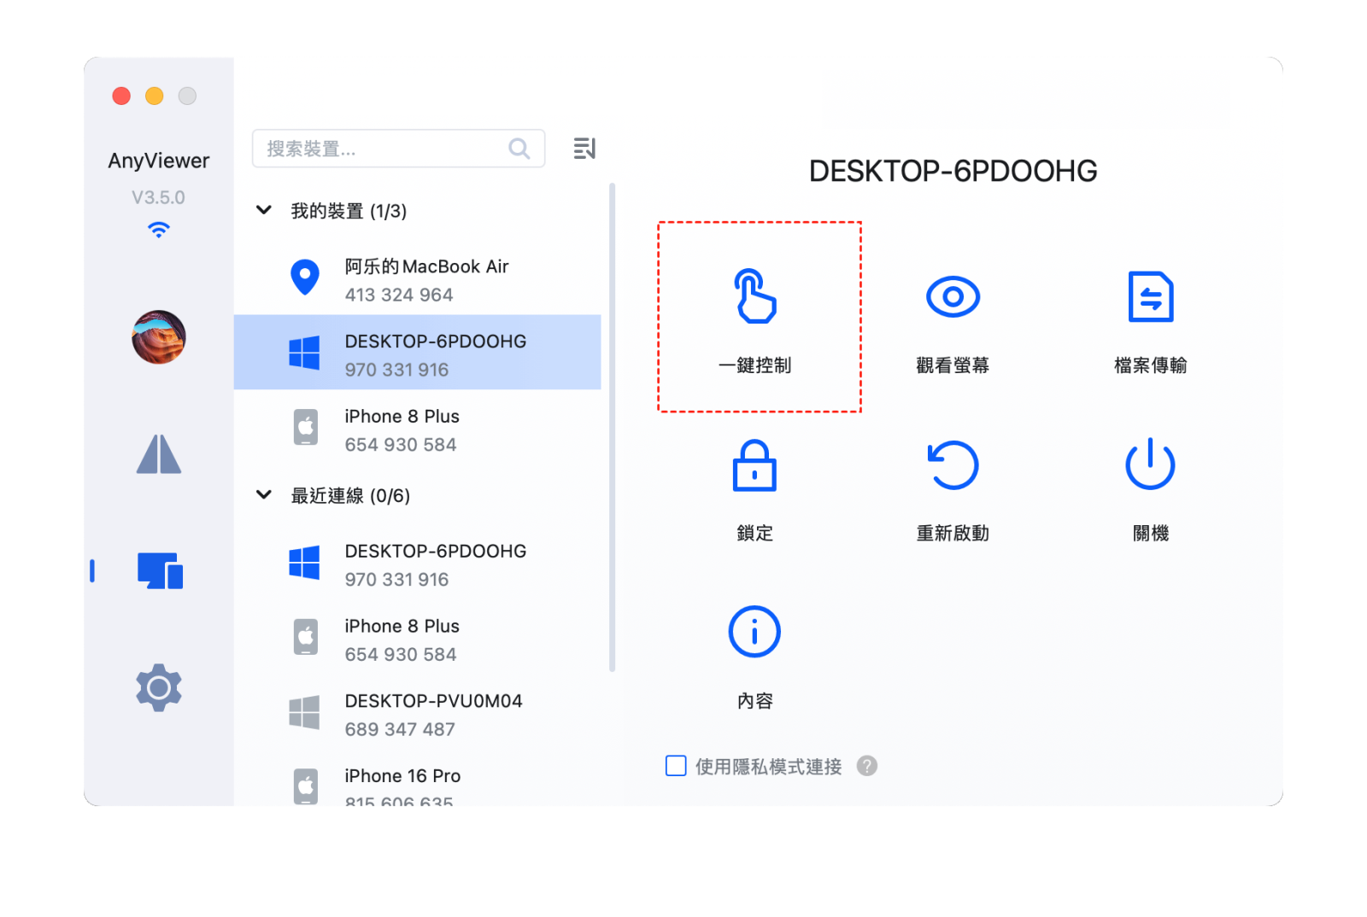Click the V3.5.0 version label
This screenshot has width=1367, height=917.
coord(158,197)
